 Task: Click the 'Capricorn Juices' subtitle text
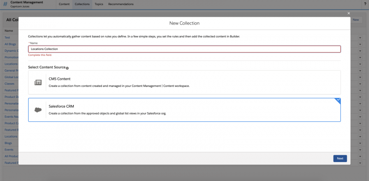click(x=20, y=6)
